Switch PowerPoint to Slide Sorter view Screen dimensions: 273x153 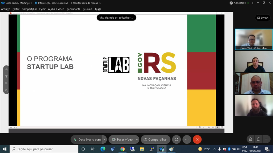(213, 127)
